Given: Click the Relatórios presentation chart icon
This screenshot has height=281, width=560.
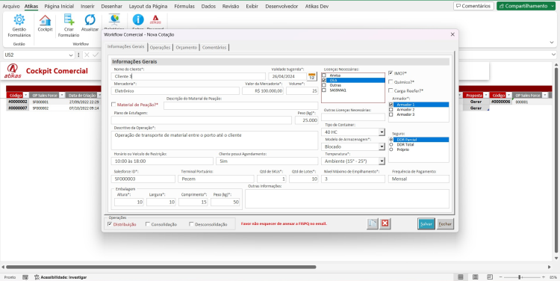Looking at the screenshot, I should pyautogui.click(x=114, y=20).
